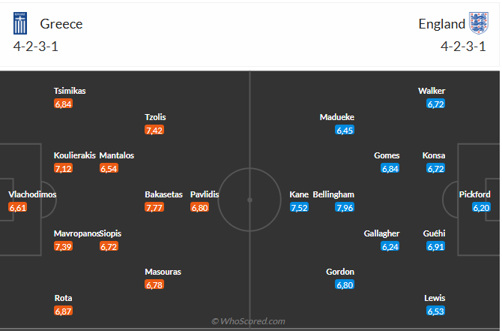Screen dimensions: 502x331
Task: Select player Tsimikas on the pitch
Action: click(x=70, y=91)
